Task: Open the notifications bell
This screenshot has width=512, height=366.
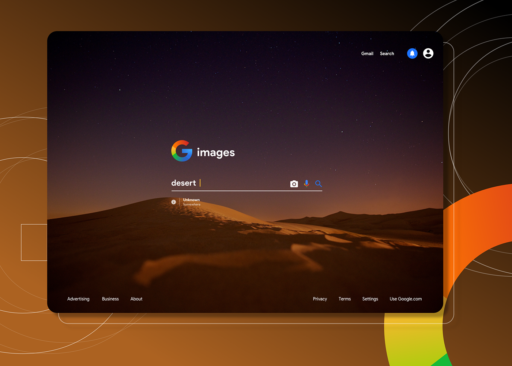Action: [412, 53]
